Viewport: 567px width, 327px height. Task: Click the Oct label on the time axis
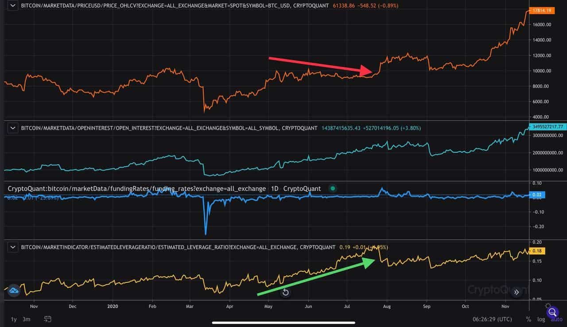tap(465, 306)
